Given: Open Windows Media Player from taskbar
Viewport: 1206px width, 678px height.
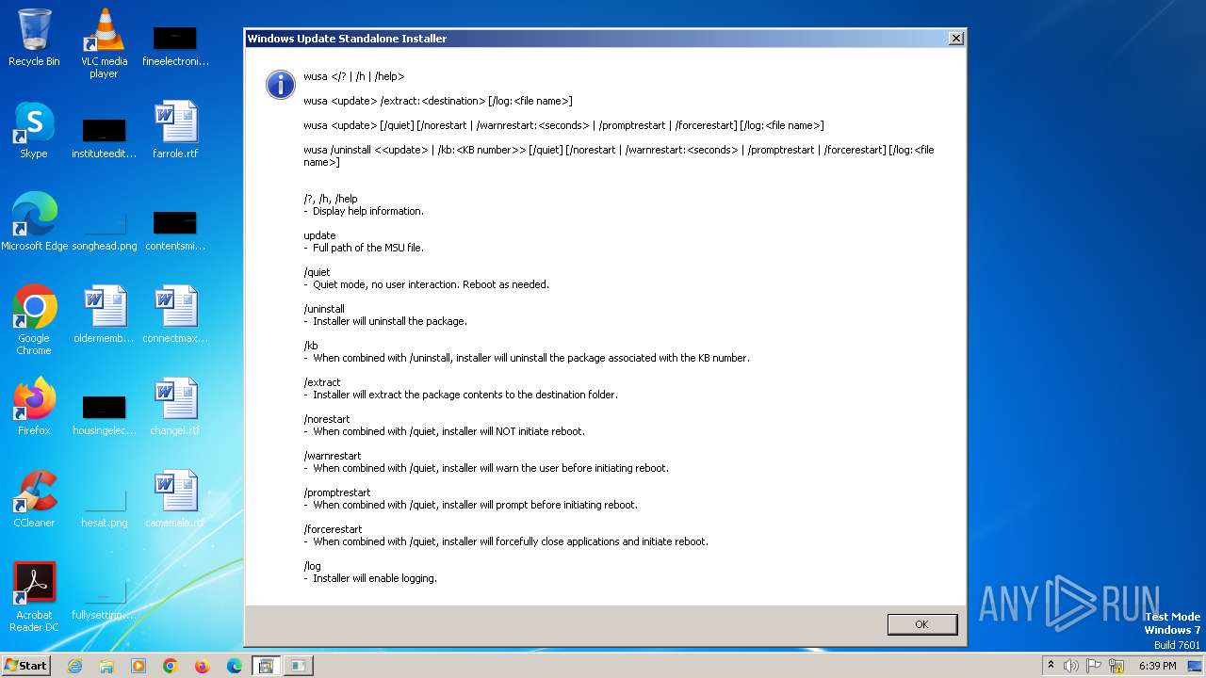Looking at the screenshot, I should click(x=139, y=666).
